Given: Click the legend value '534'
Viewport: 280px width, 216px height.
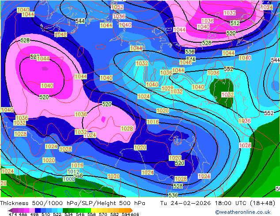Looking at the screenshot, I should coord(68,214).
